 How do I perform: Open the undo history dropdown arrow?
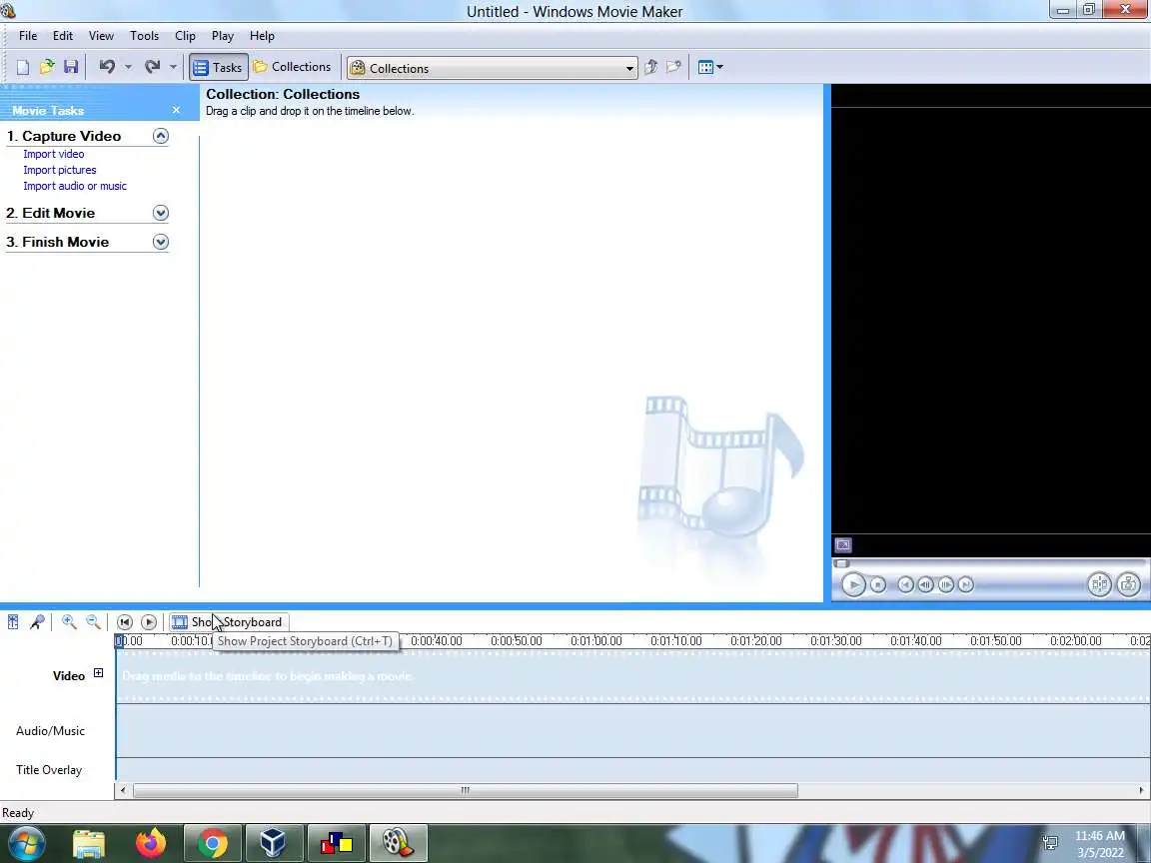pos(128,68)
